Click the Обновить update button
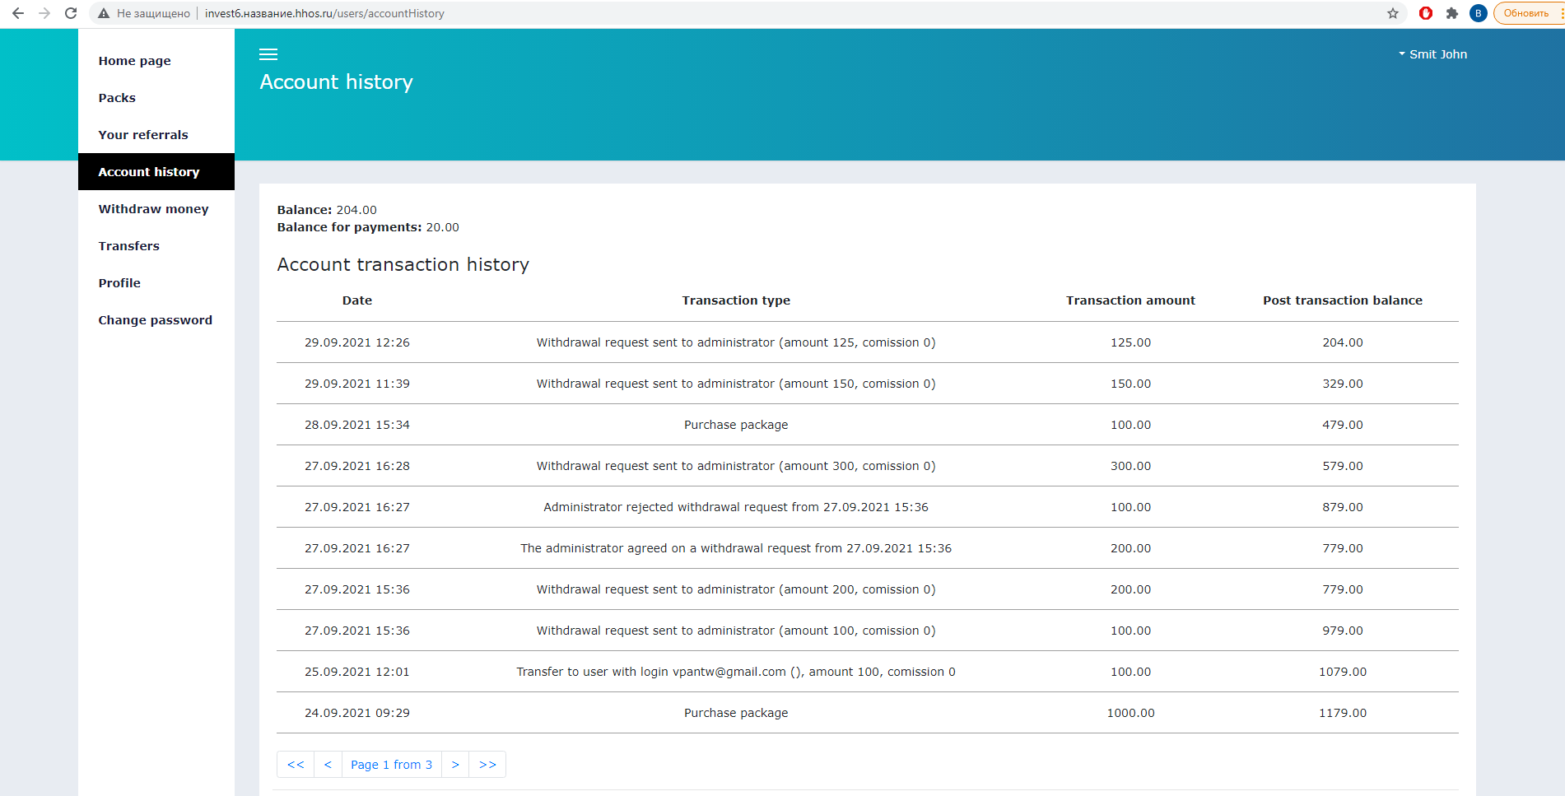This screenshot has height=796, width=1565. (1526, 13)
